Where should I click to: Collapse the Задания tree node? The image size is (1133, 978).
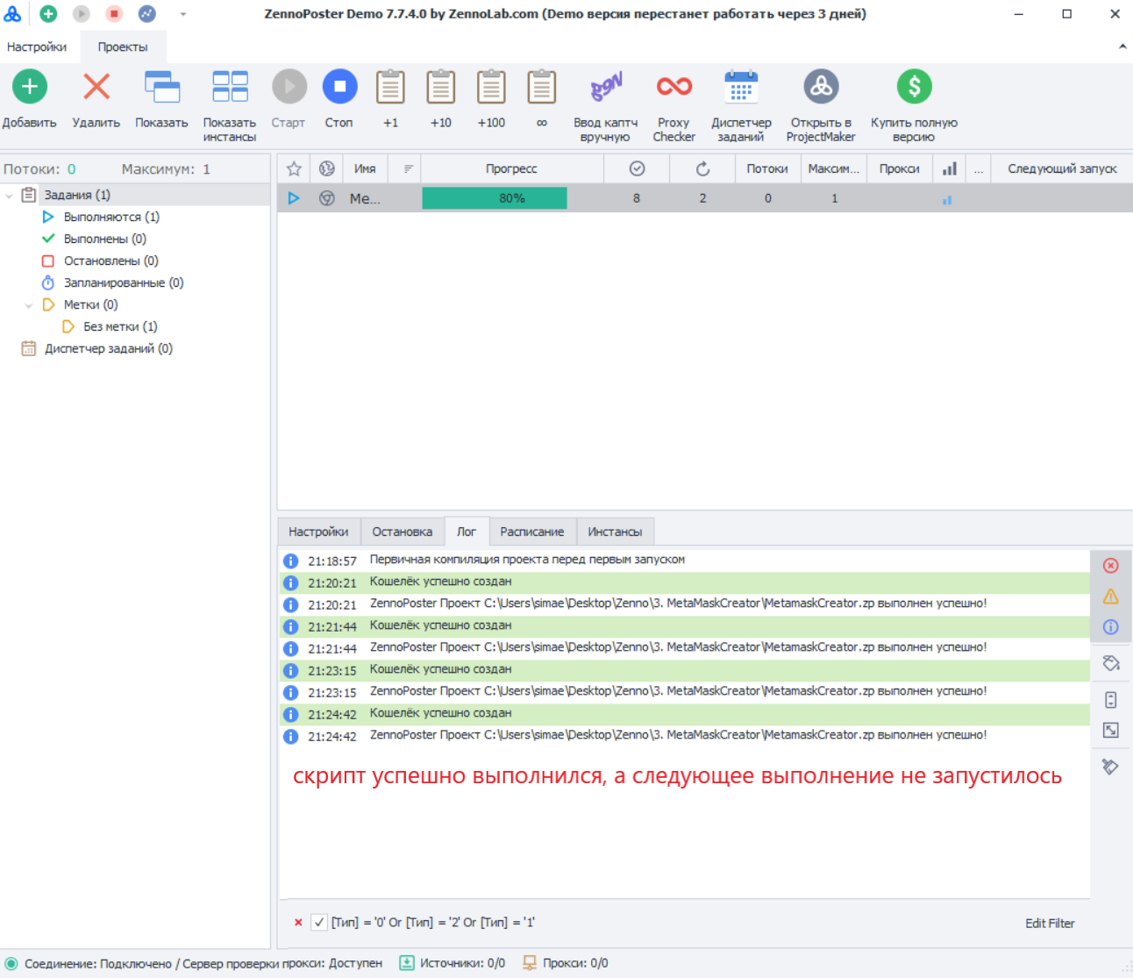pyautogui.click(x=10, y=196)
